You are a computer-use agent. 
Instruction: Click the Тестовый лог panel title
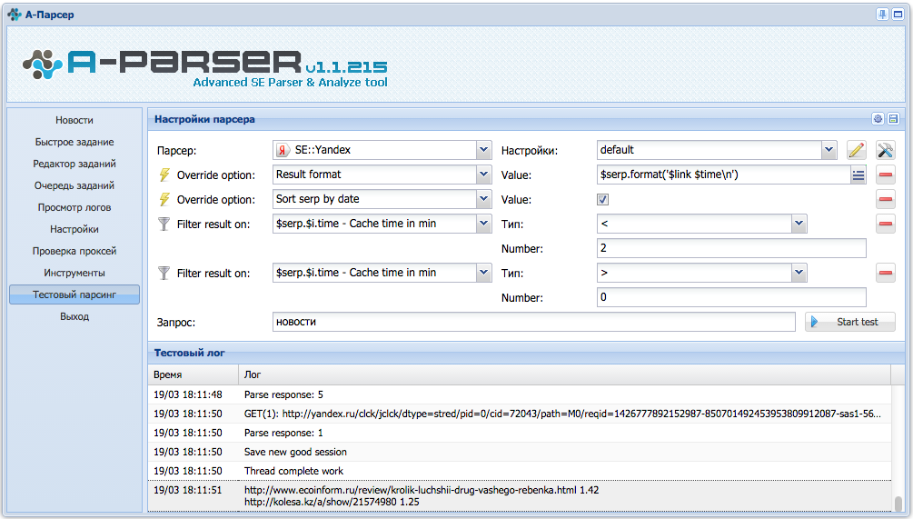click(x=189, y=353)
